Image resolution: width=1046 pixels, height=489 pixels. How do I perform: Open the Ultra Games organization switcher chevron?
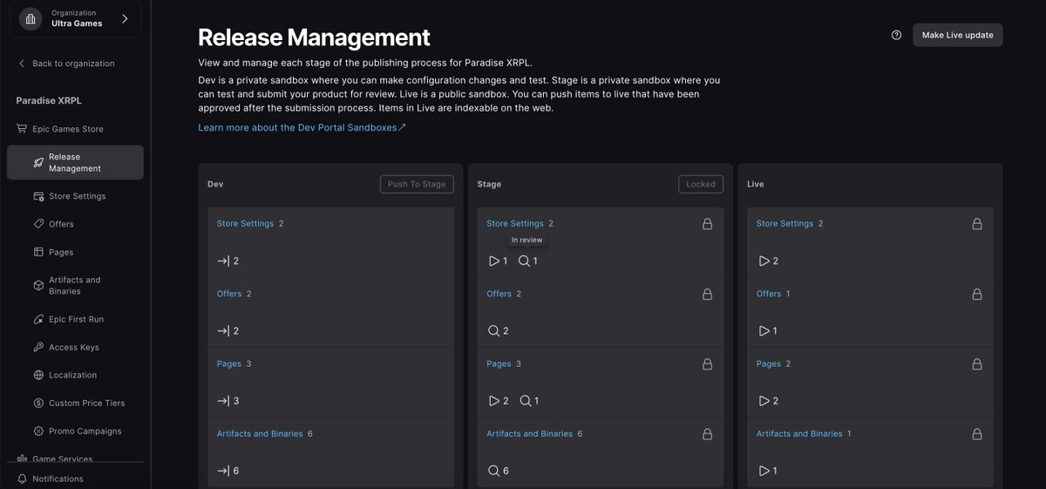(x=125, y=18)
